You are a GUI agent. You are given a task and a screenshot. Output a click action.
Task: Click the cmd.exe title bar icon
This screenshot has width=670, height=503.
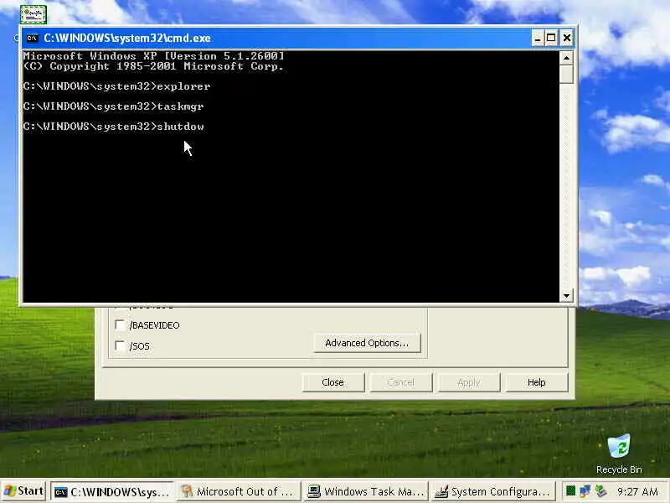pyautogui.click(x=32, y=39)
